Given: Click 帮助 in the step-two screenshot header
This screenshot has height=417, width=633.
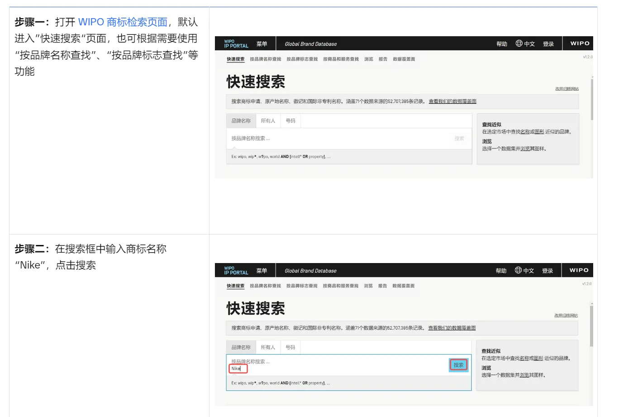Looking at the screenshot, I should coord(501,271).
